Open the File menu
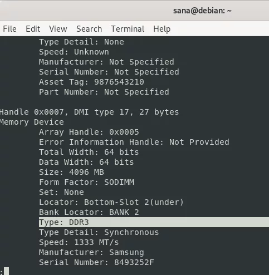 (9, 29)
